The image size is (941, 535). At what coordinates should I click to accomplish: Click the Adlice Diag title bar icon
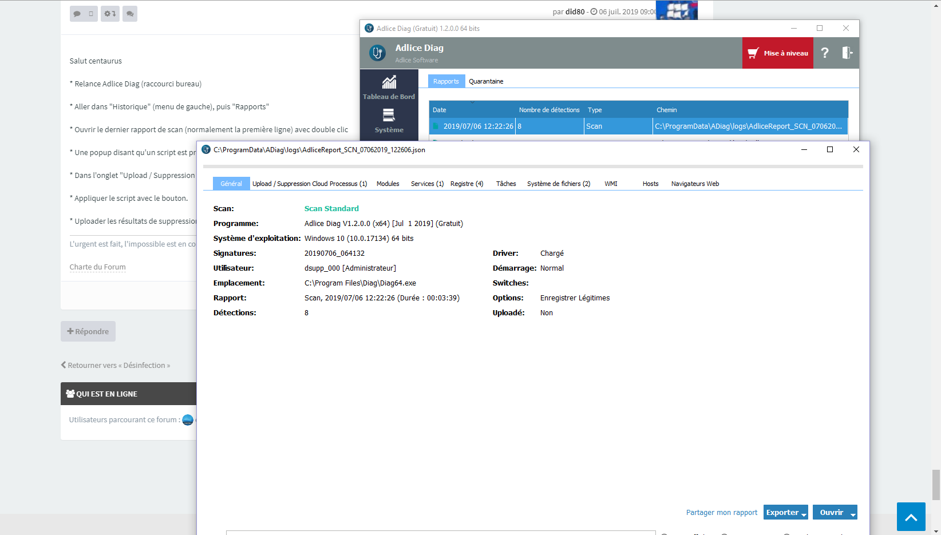tap(369, 28)
